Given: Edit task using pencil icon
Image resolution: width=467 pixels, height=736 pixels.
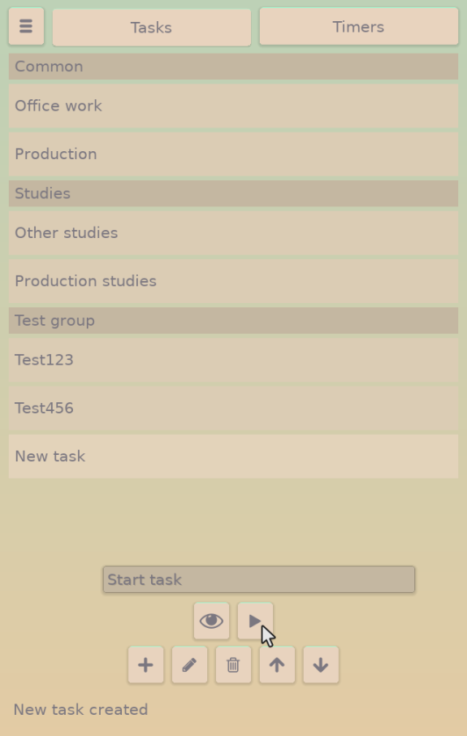Looking at the screenshot, I should pos(189,665).
